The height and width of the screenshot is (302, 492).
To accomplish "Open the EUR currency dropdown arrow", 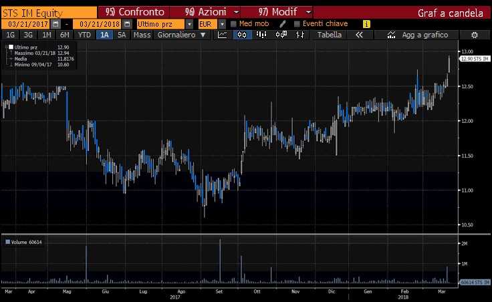I will 222,24.
